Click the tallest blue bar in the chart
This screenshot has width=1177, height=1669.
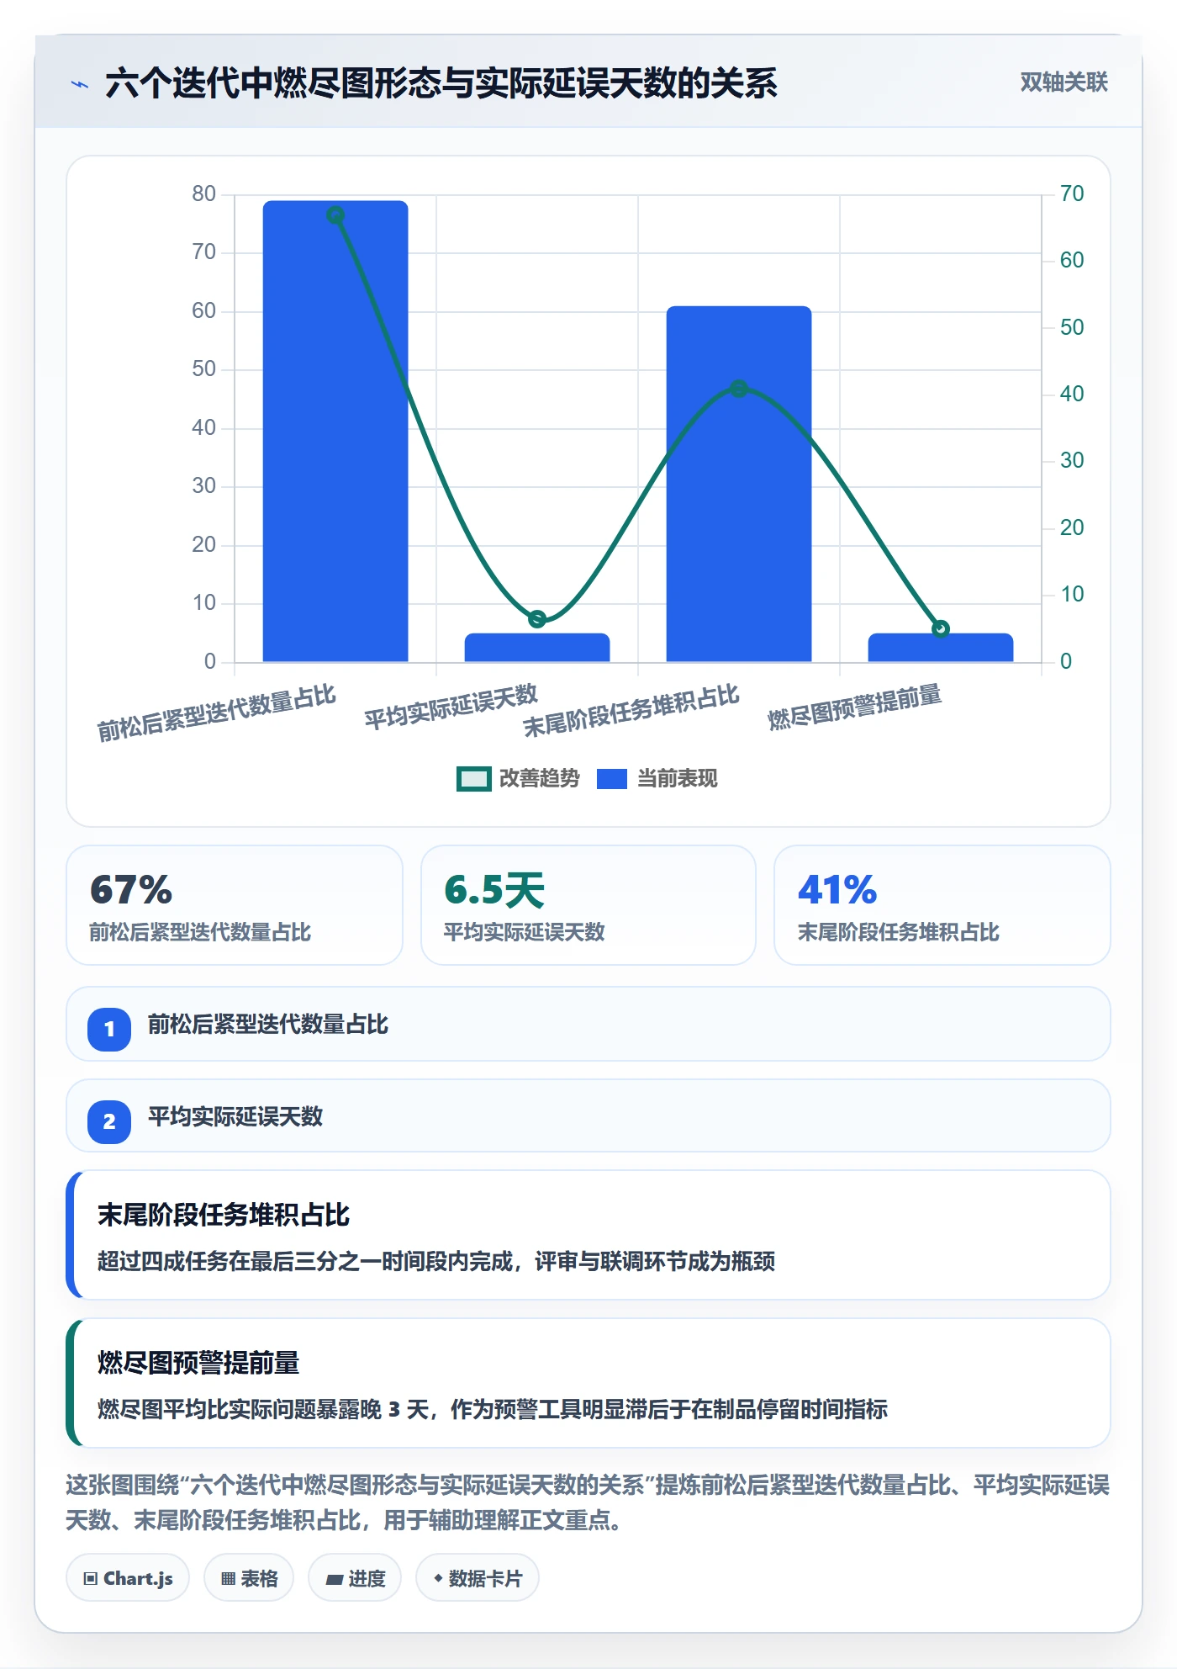[335, 432]
